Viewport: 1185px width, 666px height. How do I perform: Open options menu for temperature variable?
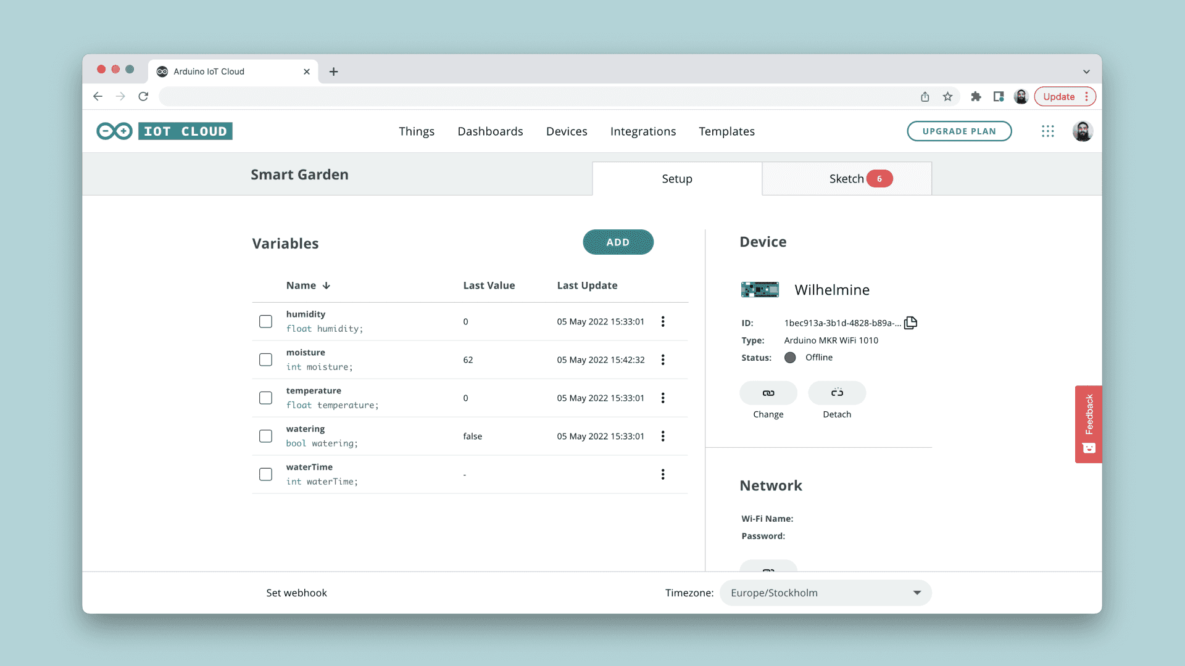663,398
